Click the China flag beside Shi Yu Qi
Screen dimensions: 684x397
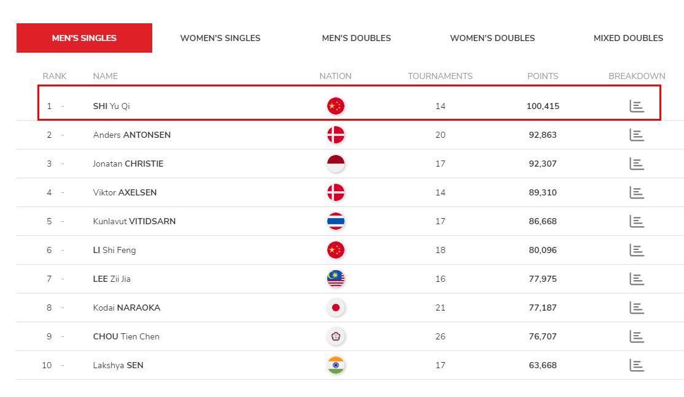pyautogui.click(x=336, y=106)
